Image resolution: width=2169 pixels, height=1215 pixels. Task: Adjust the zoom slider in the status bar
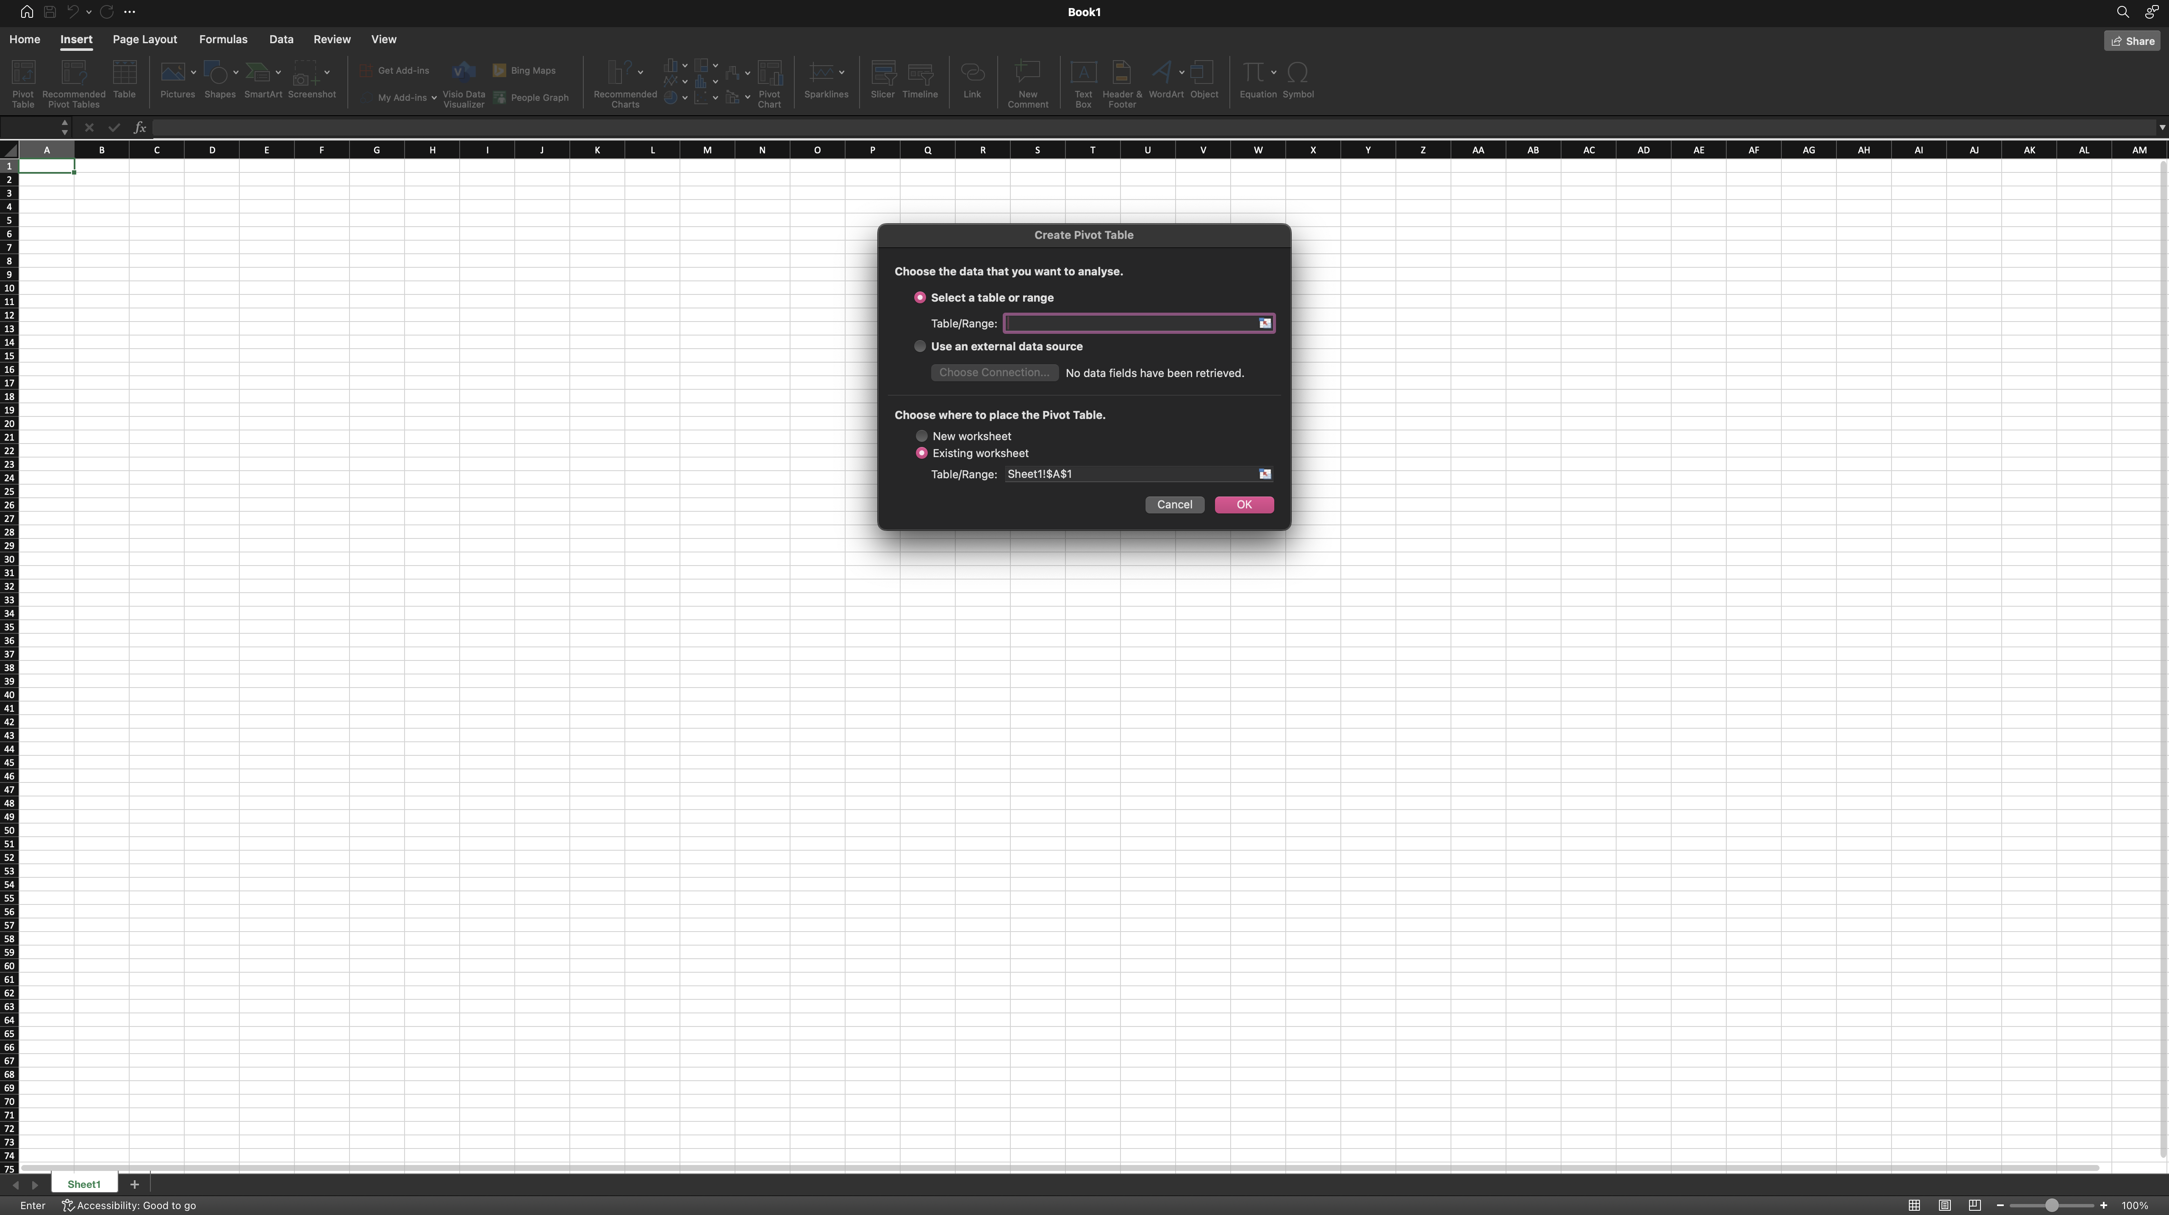click(x=2052, y=1204)
